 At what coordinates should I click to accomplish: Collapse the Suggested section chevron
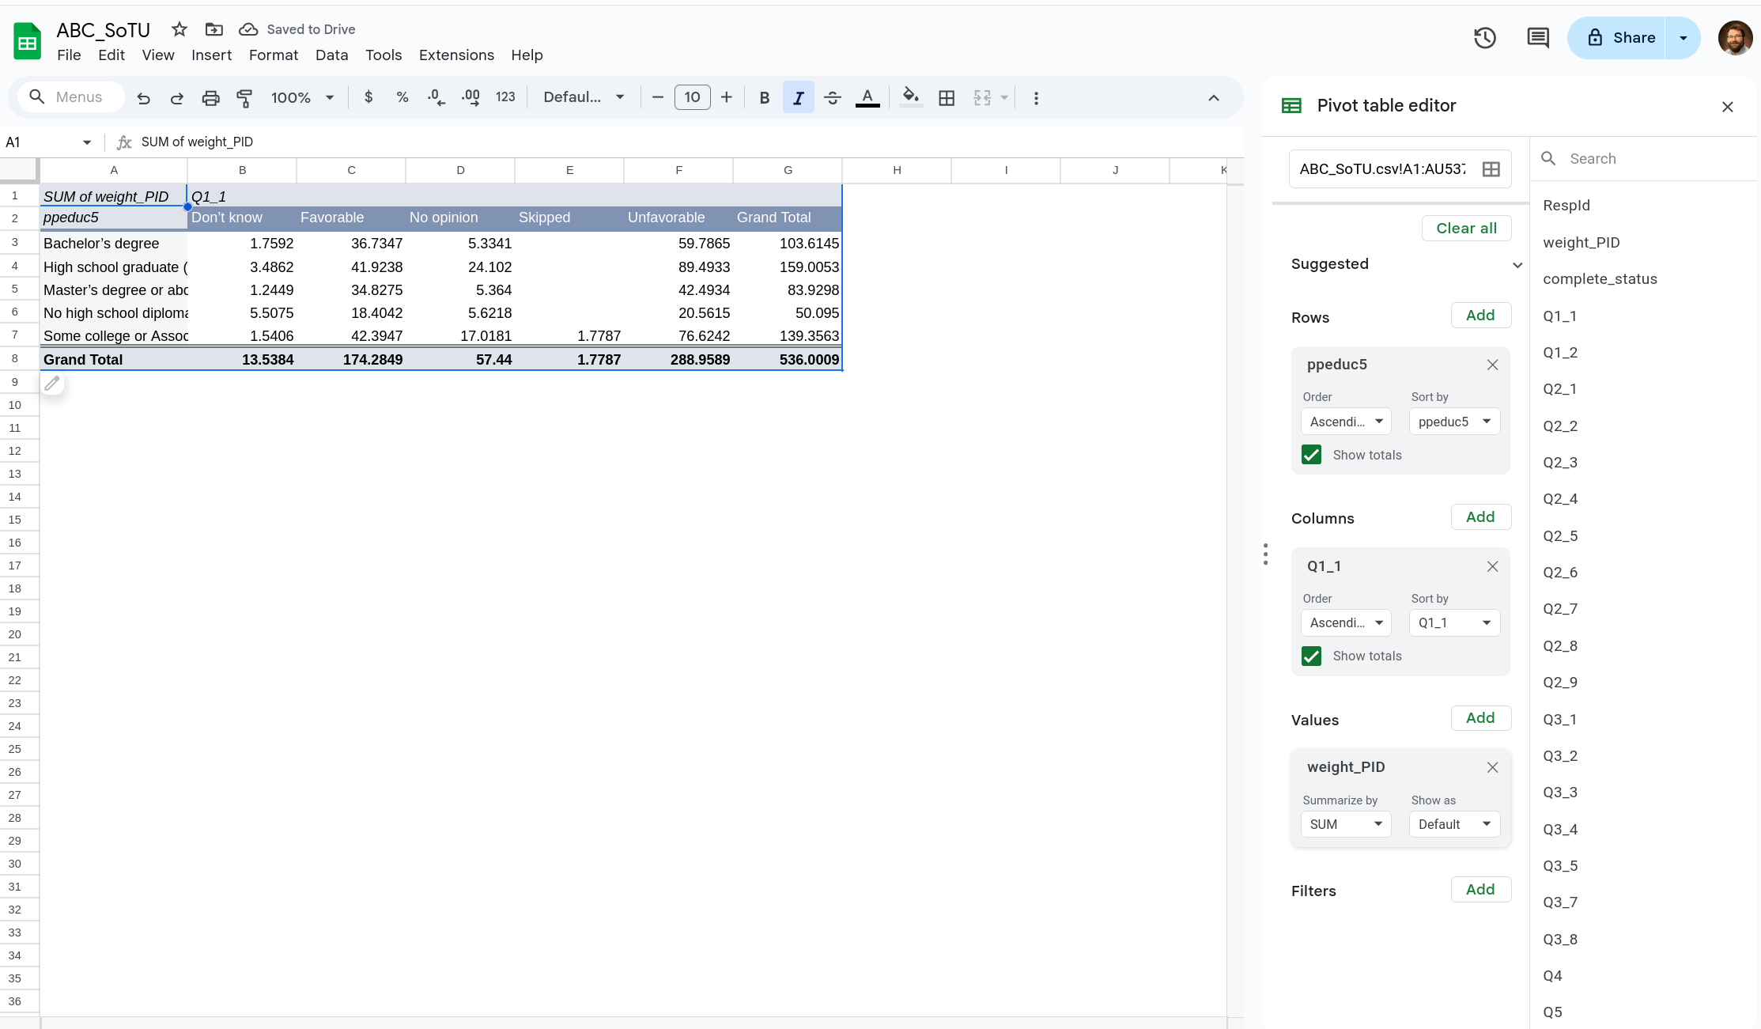point(1517,265)
